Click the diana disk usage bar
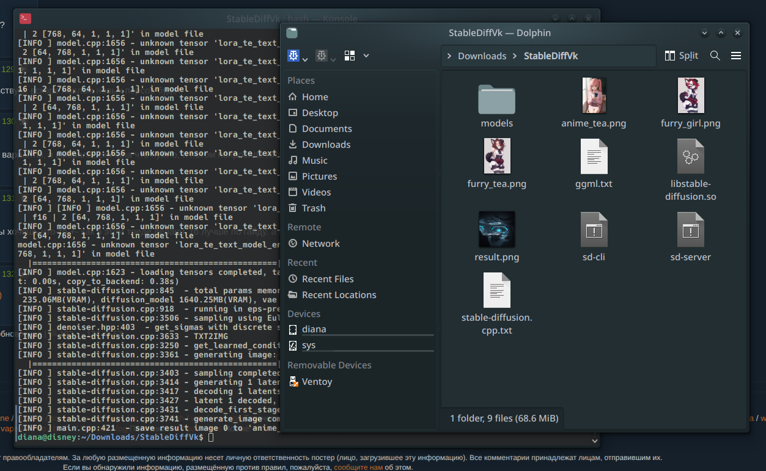Image resolution: width=766 pixels, height=471 pixels. point(368,335)
